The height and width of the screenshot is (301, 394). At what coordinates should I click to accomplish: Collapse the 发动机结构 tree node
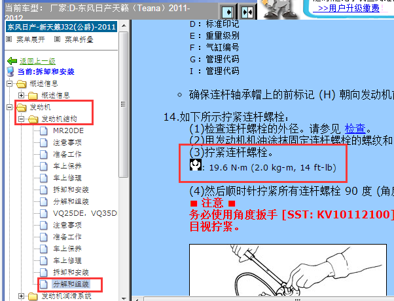click(22, 119)
